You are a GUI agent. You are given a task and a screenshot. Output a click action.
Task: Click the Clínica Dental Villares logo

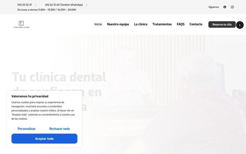tap(21, 25)
